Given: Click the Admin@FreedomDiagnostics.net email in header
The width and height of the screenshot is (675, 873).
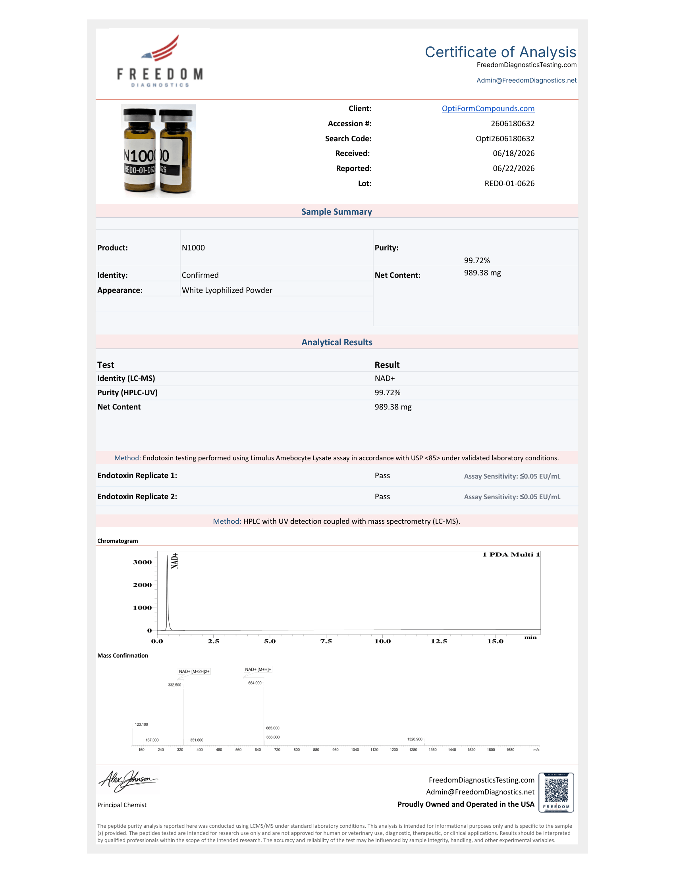Looking at the screenshot, I should (526, 80).
